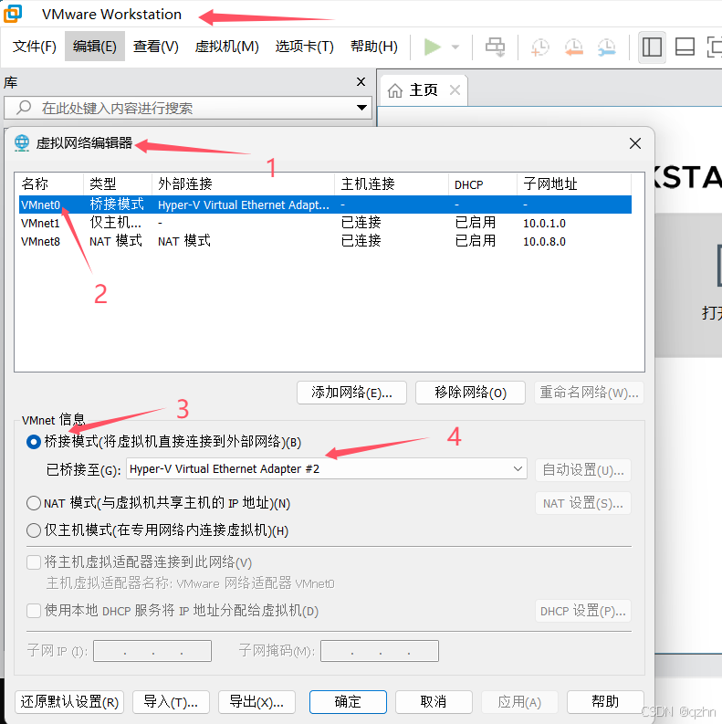Check 使用本地 DHCP 服务 checkbox

[34, 611]
